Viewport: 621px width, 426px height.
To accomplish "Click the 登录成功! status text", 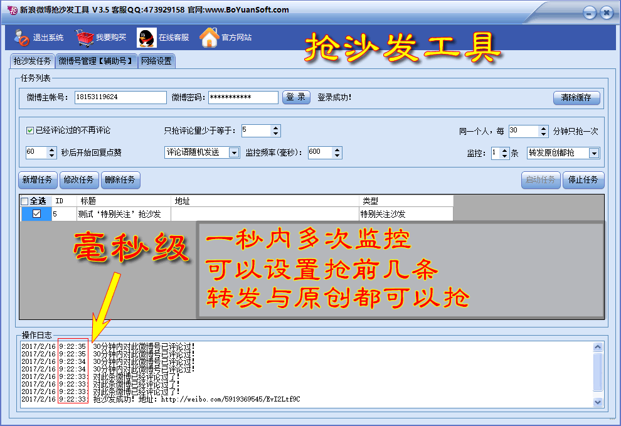I will (x=334, y=97).
